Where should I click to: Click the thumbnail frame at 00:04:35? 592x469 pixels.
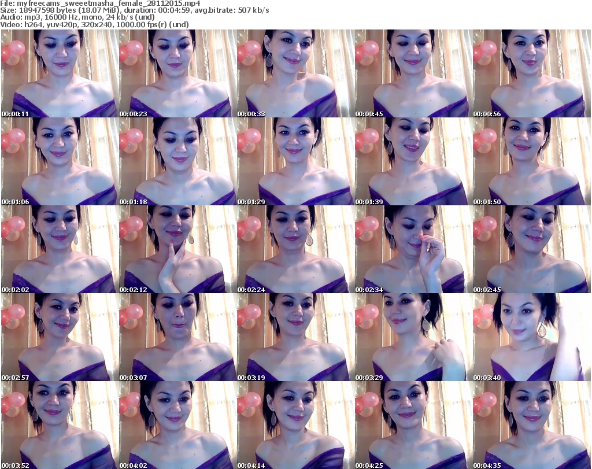pyautogui.click(x=532, y=425)
